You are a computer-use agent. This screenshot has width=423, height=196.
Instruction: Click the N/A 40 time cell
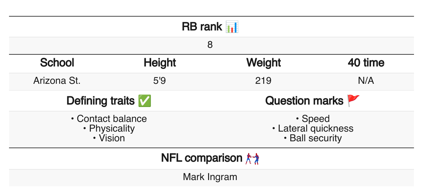[x=366, y=81]
